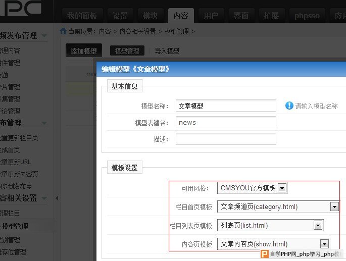Click the 基本信息 section heading
The image size is (346, 261).
point(124,86)
